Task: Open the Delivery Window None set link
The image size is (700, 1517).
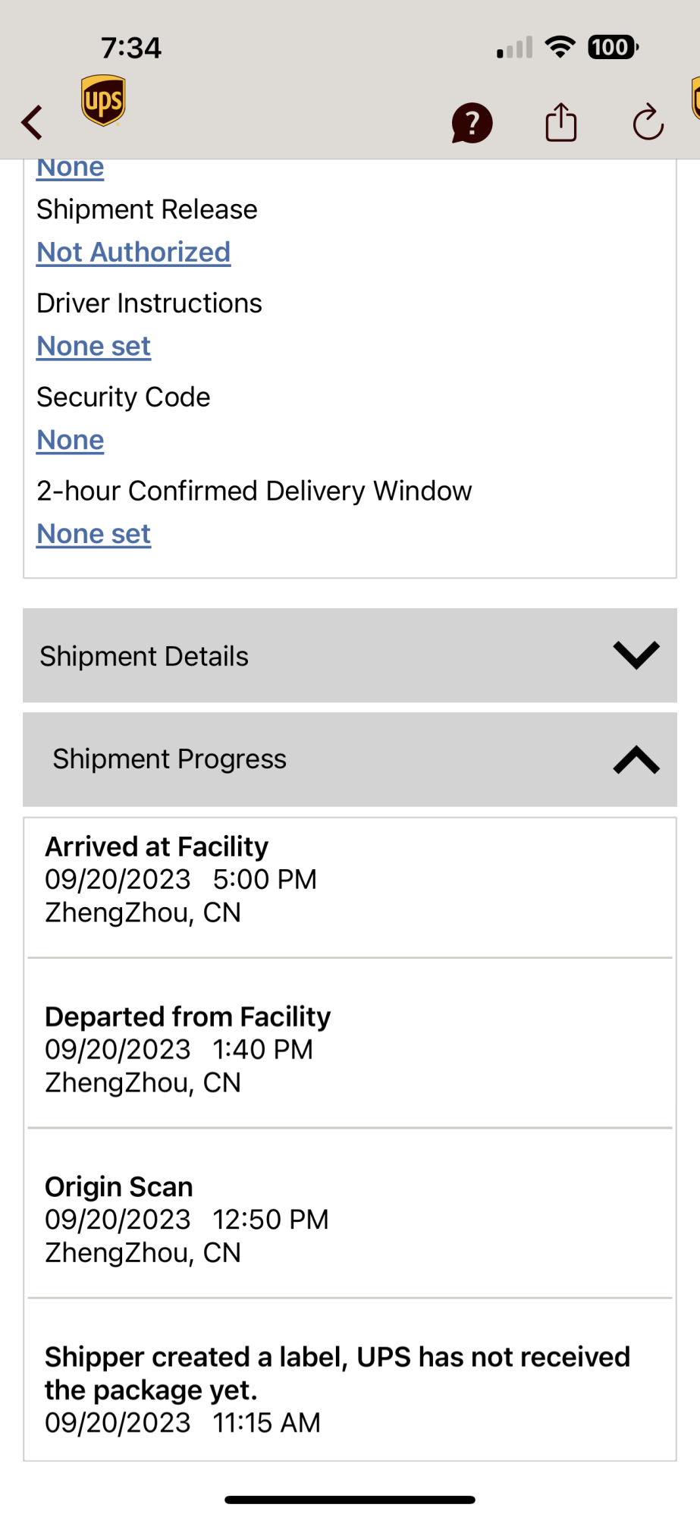Action: tap(94, 534)
